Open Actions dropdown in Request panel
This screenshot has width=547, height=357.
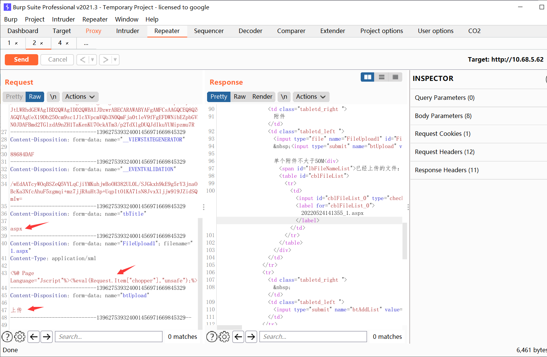[80, 96]
